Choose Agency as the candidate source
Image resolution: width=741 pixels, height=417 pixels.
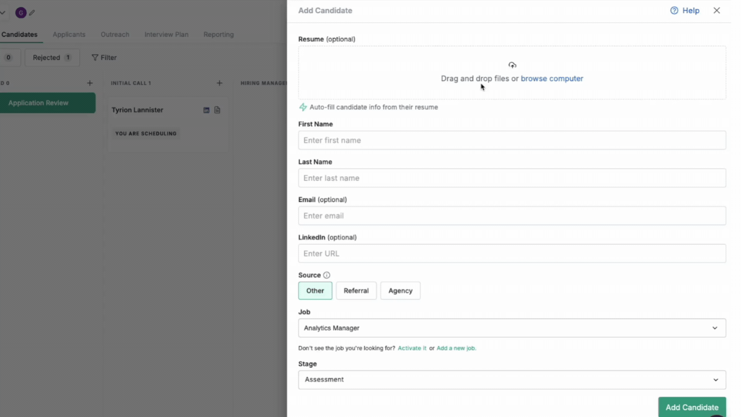pyautogui.click(x=400, y=291)
